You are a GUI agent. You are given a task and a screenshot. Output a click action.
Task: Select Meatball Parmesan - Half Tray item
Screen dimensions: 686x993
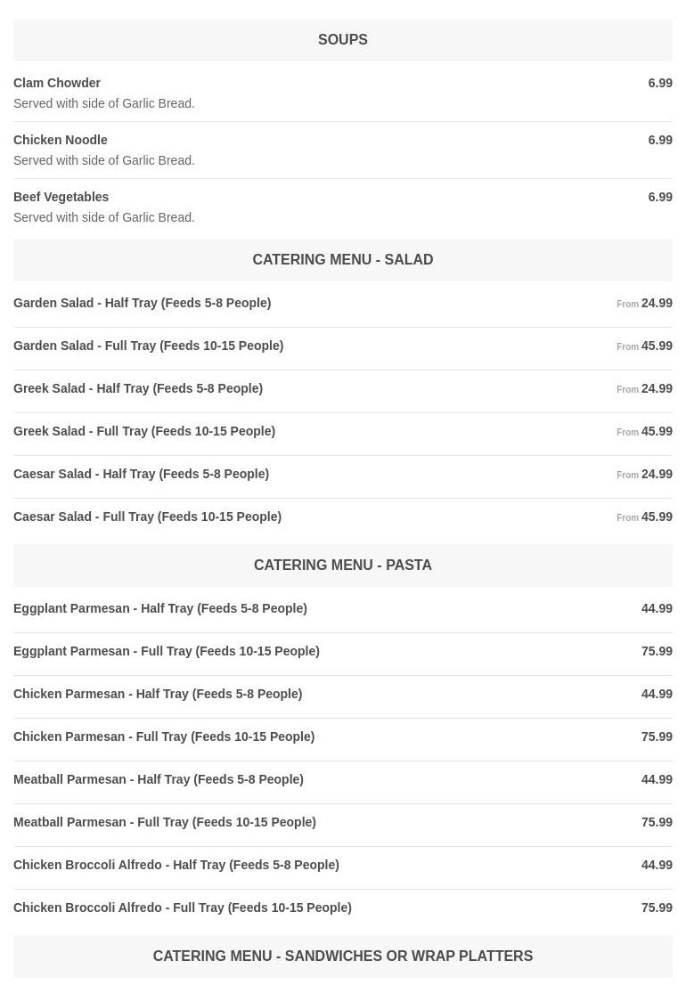[x=159, y=779]
